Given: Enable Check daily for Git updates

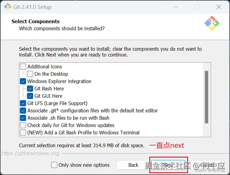Looking at the screenshot, I should [x=23, y=125].
